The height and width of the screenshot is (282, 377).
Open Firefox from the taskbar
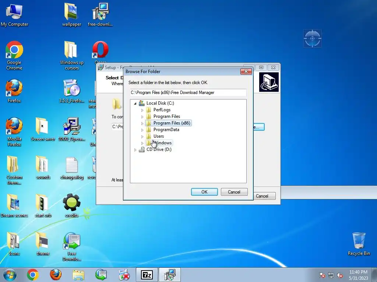(x=56, y=275)
